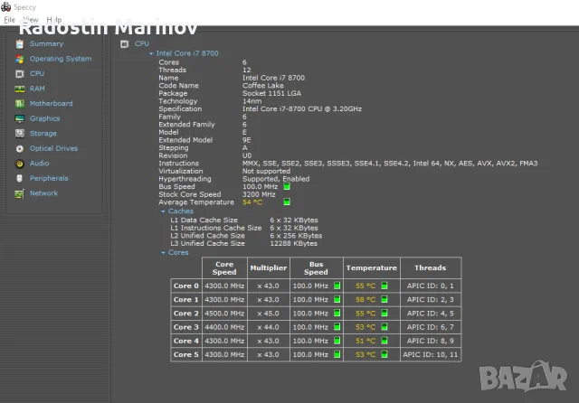The image size is (579, 403).
Task: Collapse the Cores section
Action: [x=163, y=253]
